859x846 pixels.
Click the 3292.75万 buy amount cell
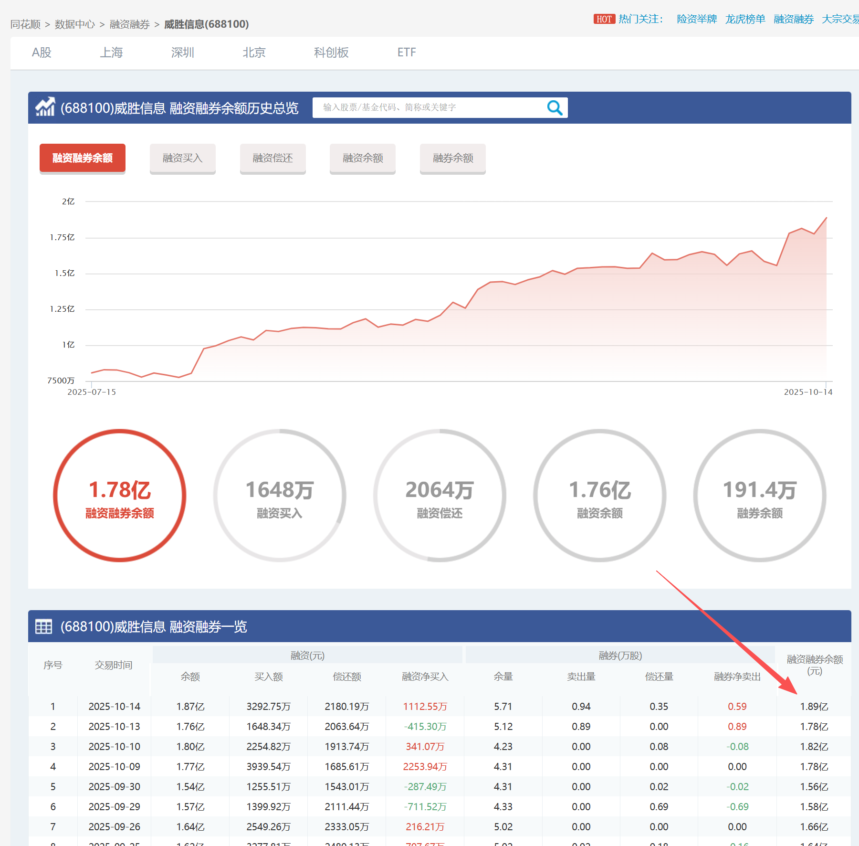coord(269,707)
